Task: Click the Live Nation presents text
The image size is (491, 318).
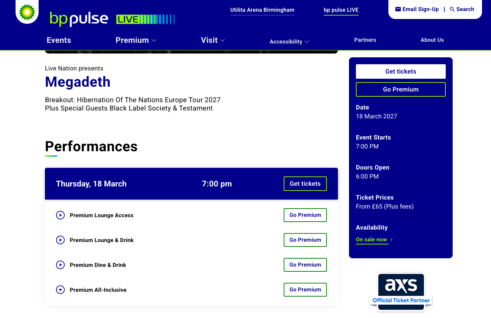Action: [74, 68]
